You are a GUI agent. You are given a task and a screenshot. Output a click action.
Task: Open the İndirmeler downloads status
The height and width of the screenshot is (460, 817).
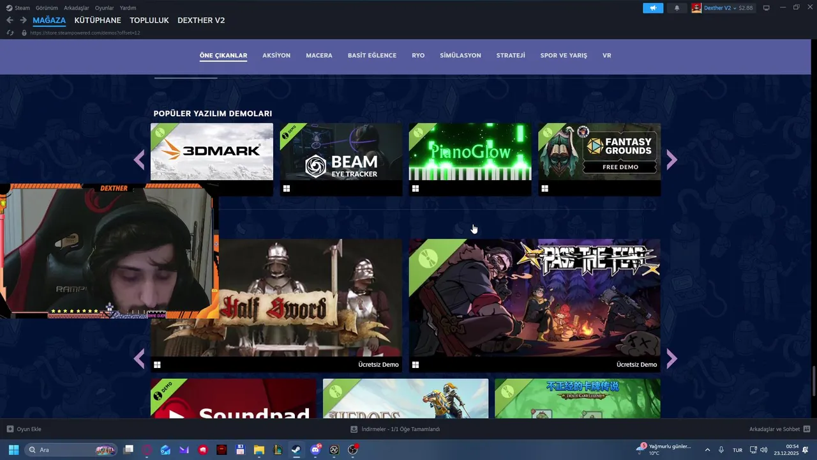point(395,429)
